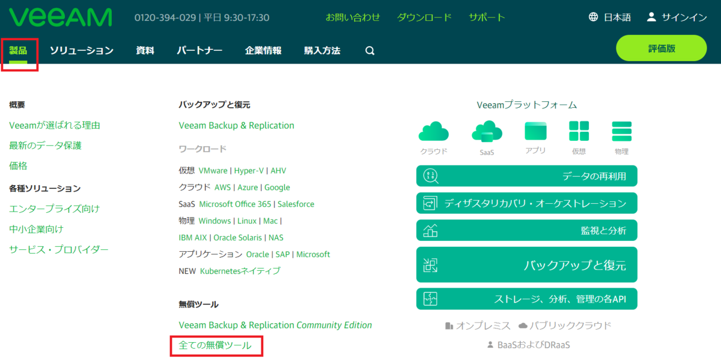Open the ソリューション menu

pos(82,50)
